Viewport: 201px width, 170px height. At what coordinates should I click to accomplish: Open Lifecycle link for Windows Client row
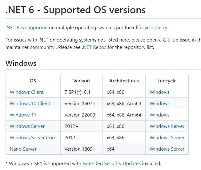tap(159, 92)
